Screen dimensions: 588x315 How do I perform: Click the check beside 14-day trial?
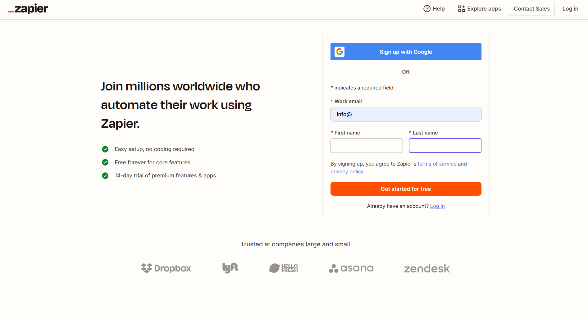(105, 176)
